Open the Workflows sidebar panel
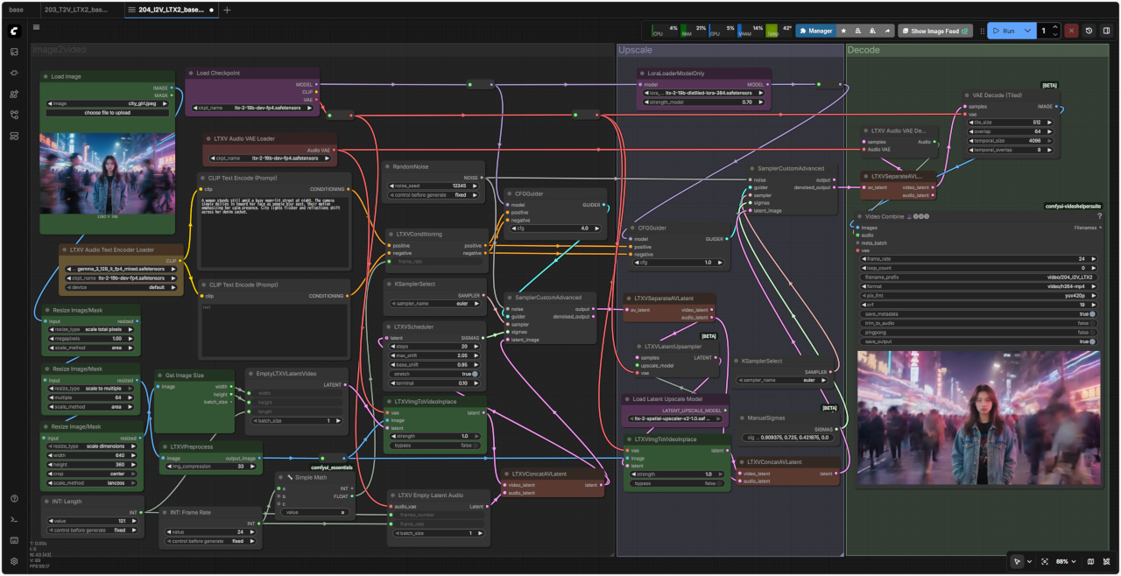The image size is (1121, 576). tap(14, 115)
